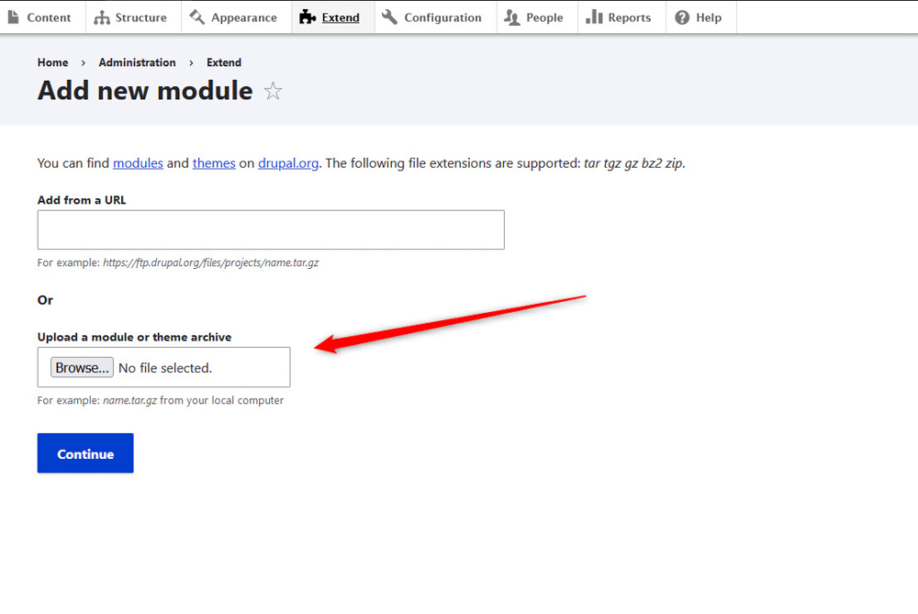This screenshot has width=918, height=614.
Task: Navigate to Home in the breadcrumb
Action: coord(52,62)
